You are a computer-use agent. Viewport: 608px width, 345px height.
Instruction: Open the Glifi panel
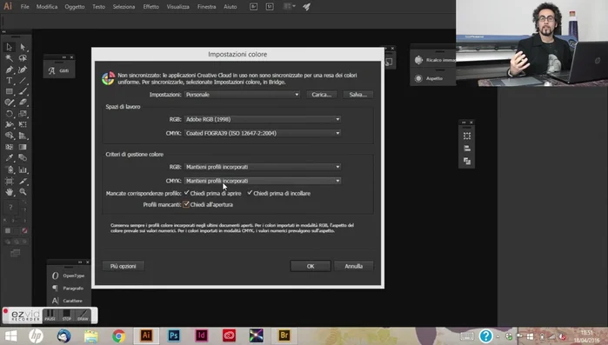[59, 70]
